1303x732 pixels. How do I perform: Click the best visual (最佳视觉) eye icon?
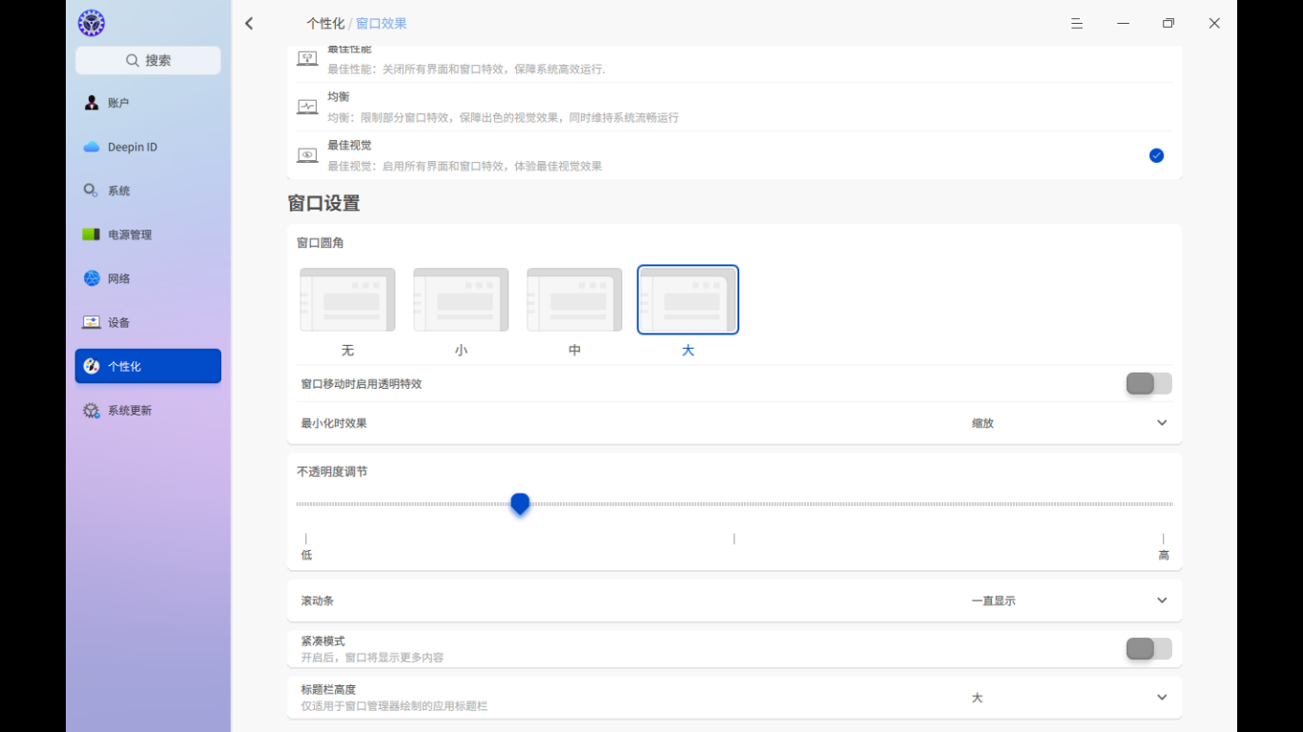click(307, 155)
